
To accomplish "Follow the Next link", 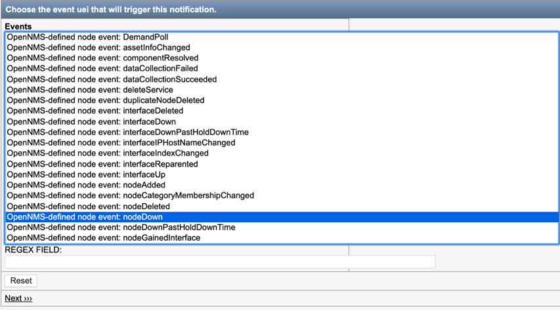I will 18,298.
